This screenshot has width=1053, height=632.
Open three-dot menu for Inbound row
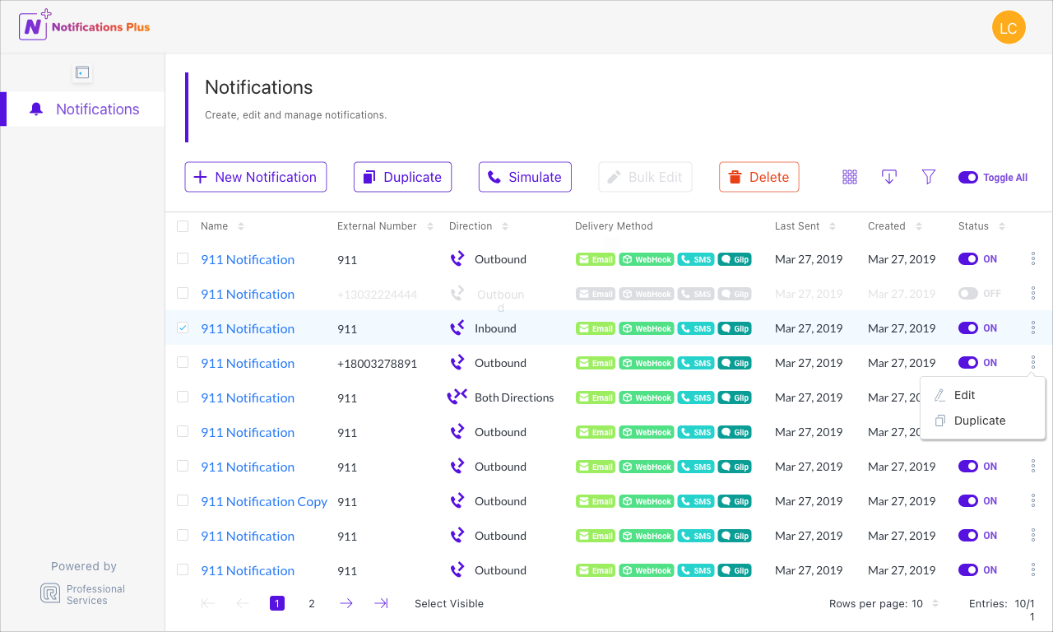pos(1033,328)
